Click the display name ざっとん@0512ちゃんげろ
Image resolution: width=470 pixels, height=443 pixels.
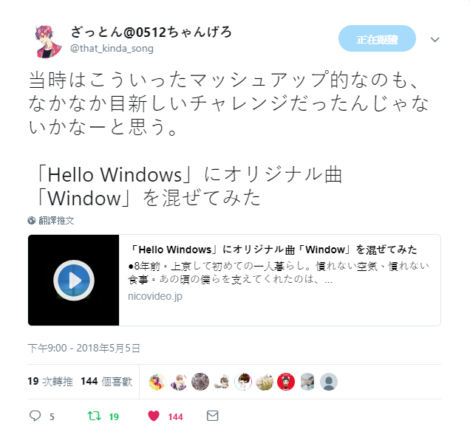click(x=151, y=32)
